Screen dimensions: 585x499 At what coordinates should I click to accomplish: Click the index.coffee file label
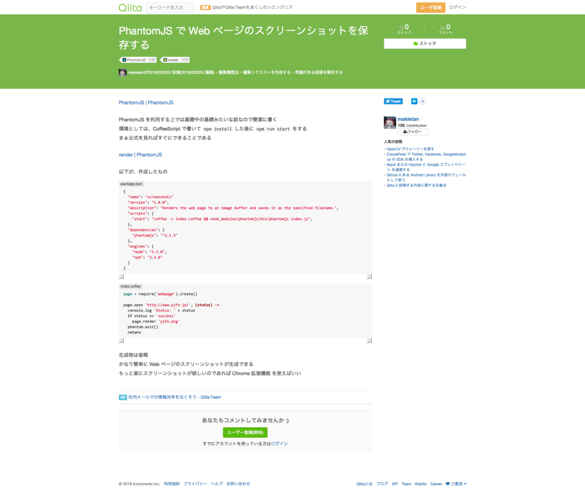(130, 286)
